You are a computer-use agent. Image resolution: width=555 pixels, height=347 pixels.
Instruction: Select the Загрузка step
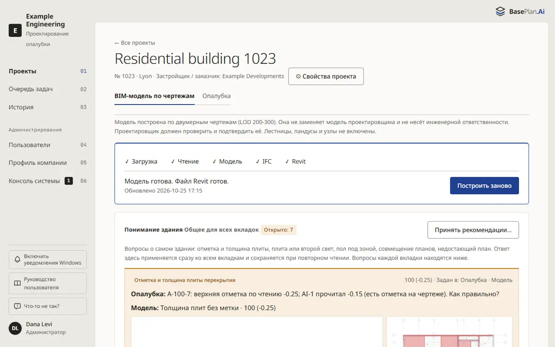(x=141, y=161)
